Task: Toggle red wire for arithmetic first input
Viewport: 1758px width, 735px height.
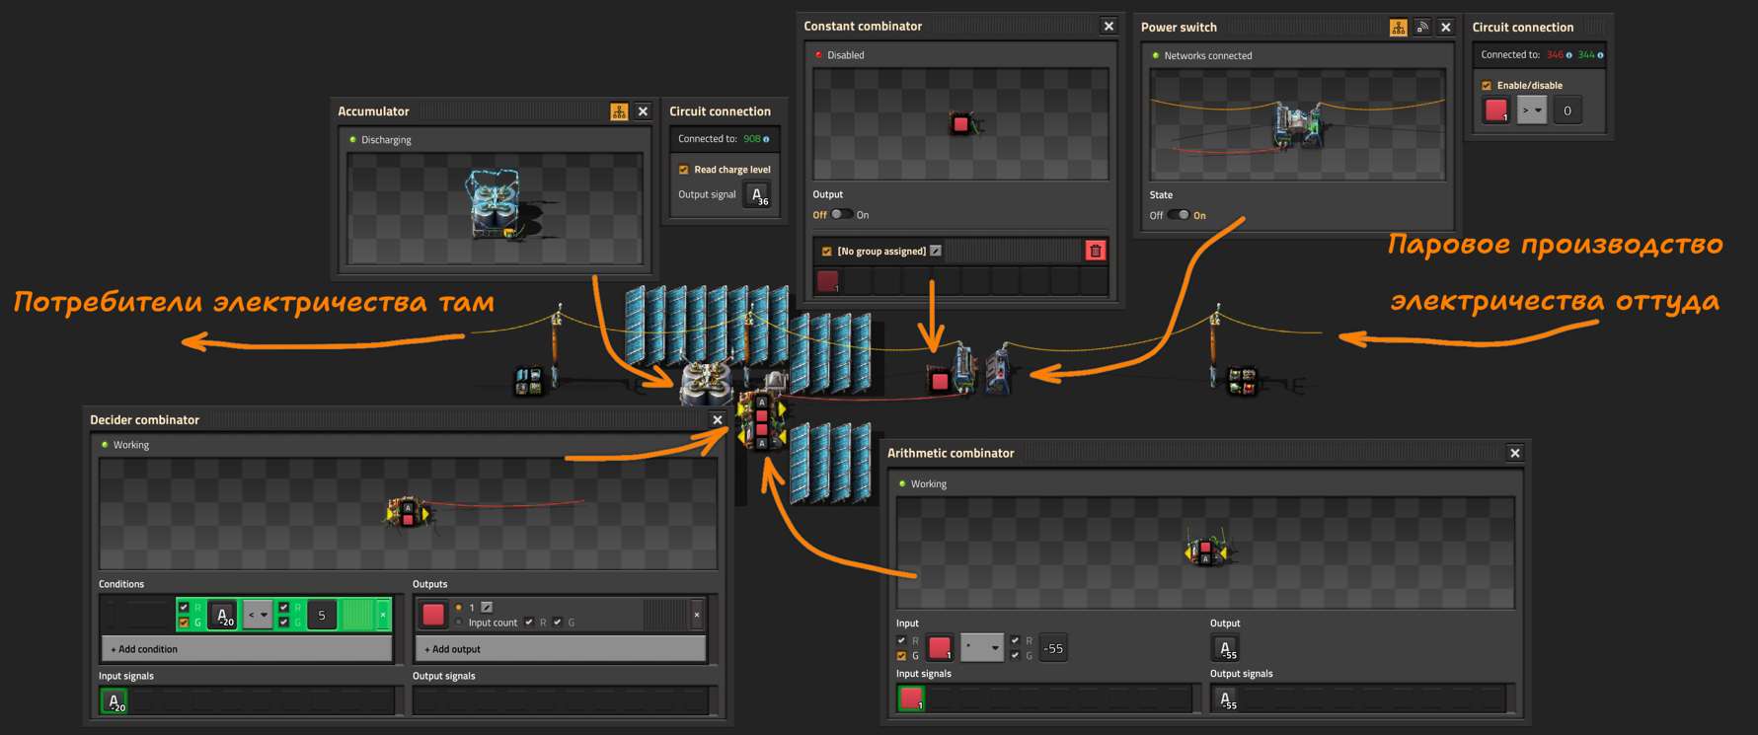Action: 901,641
